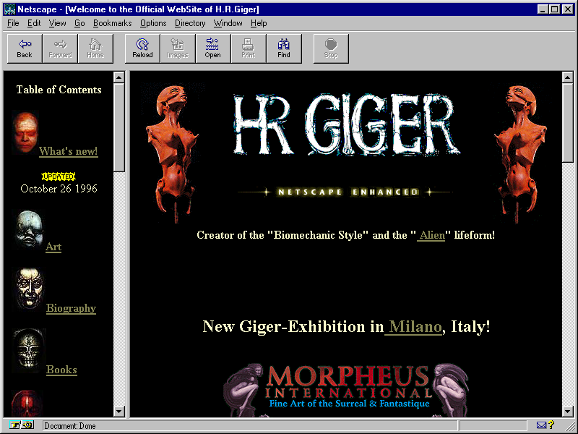Click the Find toolbar icon
Screen dimensions: 578x434
pyautogui.click(x=284, y=48)
